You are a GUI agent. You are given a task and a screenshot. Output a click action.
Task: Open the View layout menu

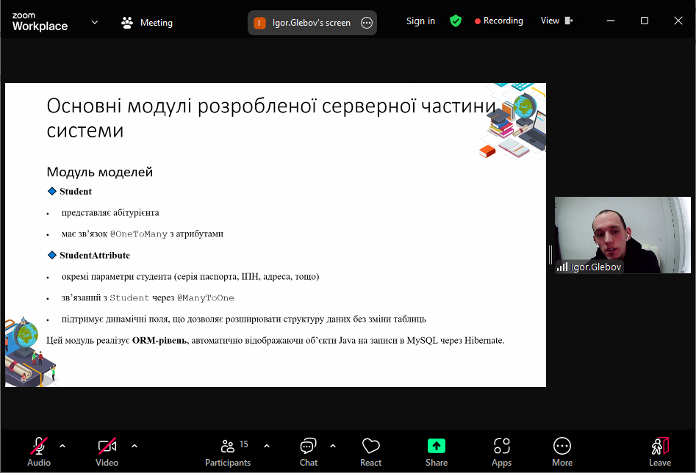[x=556, y=21]
